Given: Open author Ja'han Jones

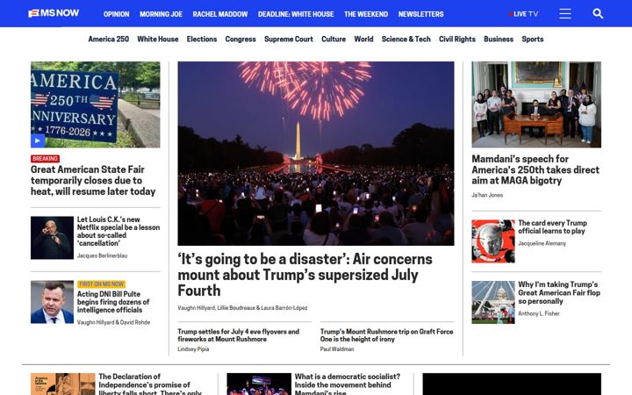Looking at the screenshot, I should [487, 195].
